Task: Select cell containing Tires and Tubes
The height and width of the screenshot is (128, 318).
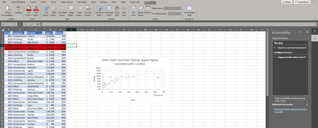Action: (x=36, y=93)
